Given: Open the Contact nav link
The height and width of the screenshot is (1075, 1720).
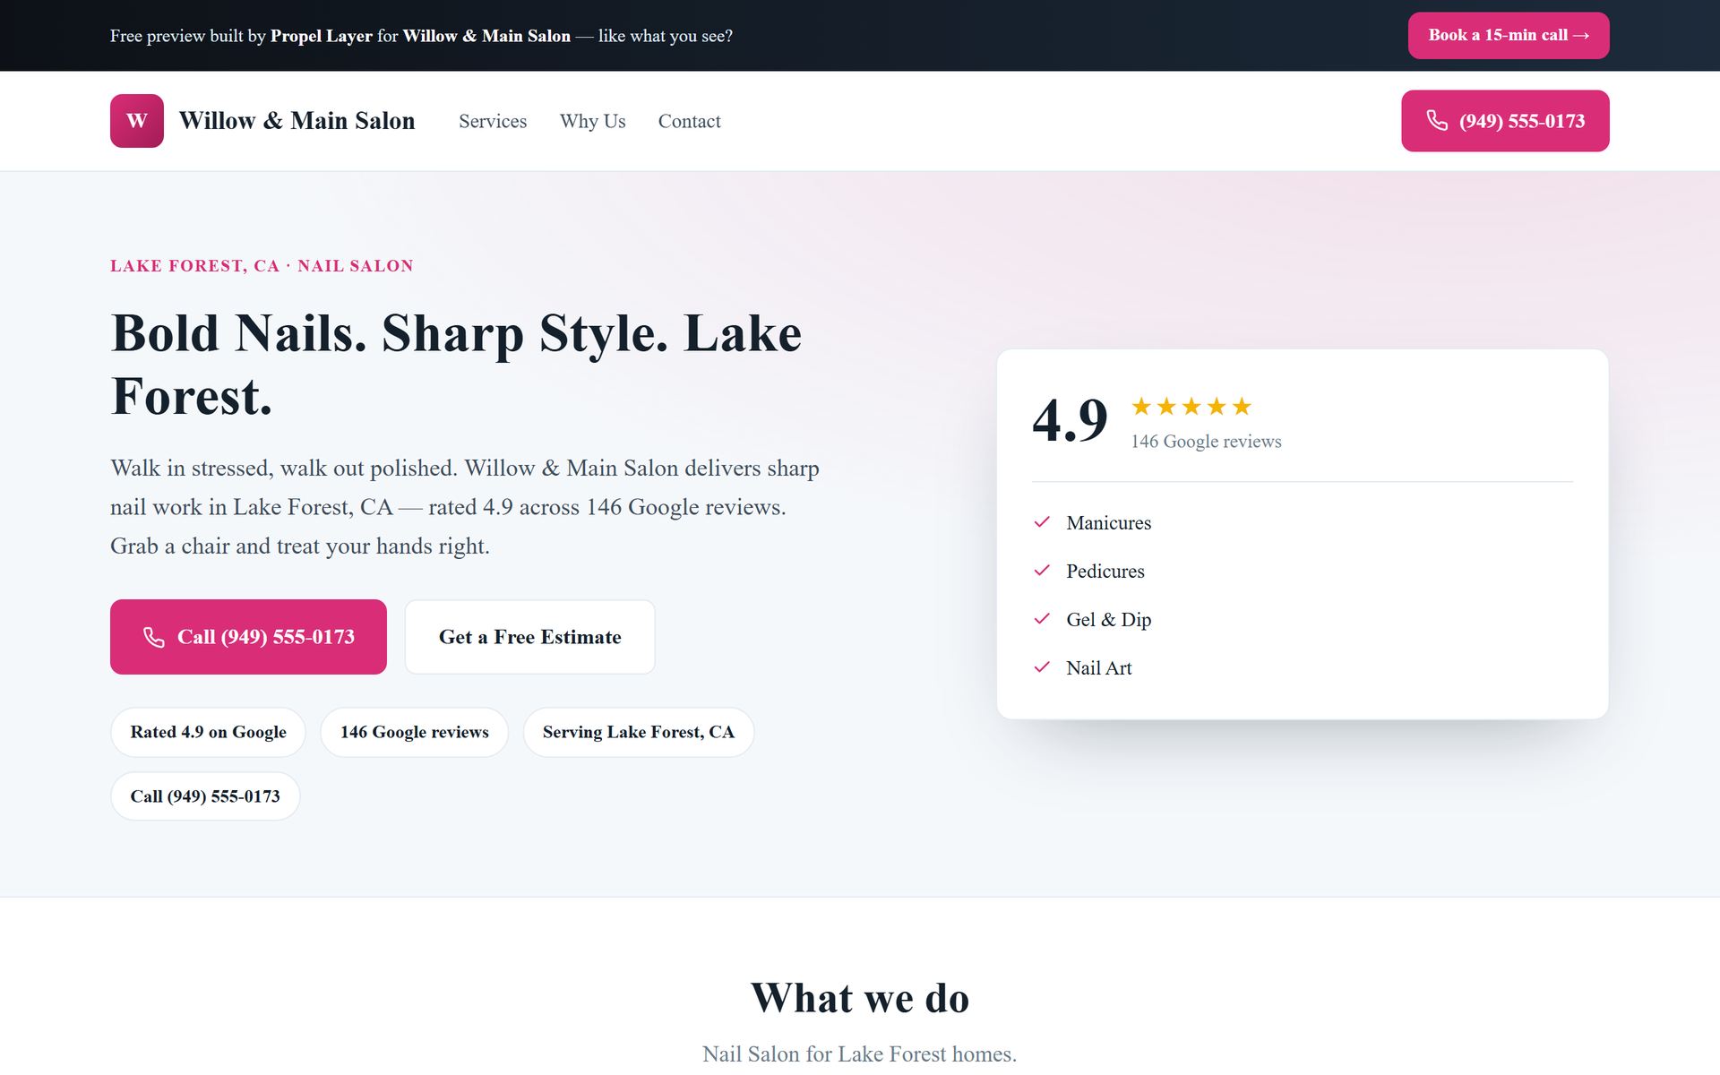Looking at the screenshot, I should tap(689, 121).
